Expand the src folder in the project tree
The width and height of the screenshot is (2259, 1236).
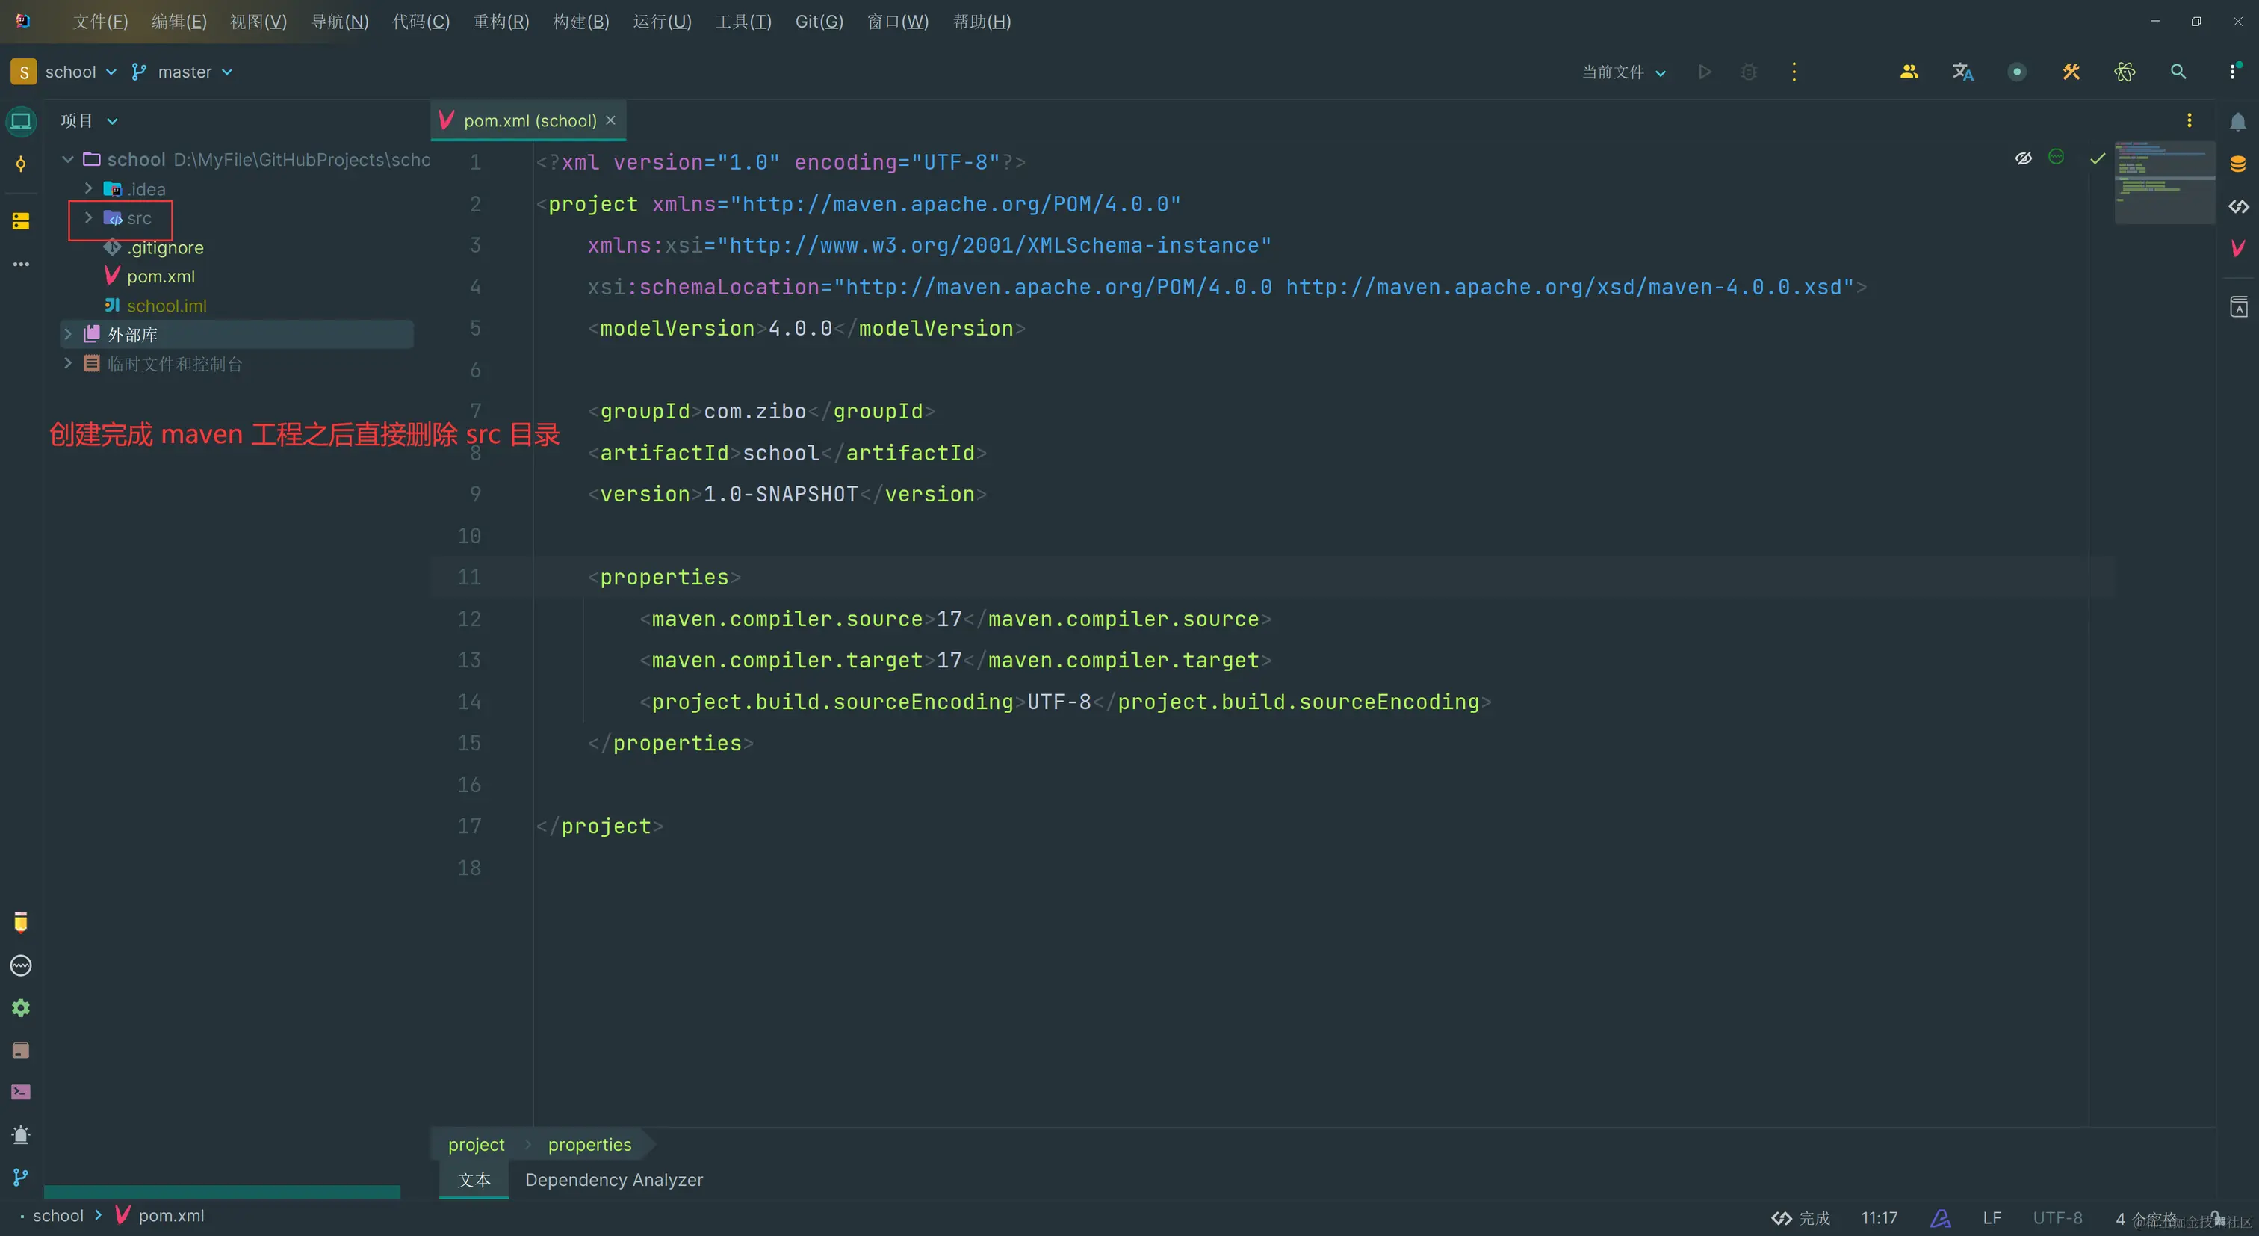(x=89, y=217)
